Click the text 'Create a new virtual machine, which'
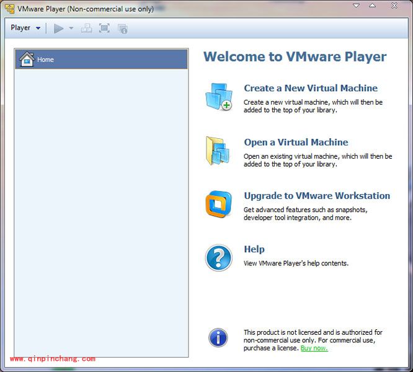The width and height of the screenshot is (413, 372). [x=296, y=102]
